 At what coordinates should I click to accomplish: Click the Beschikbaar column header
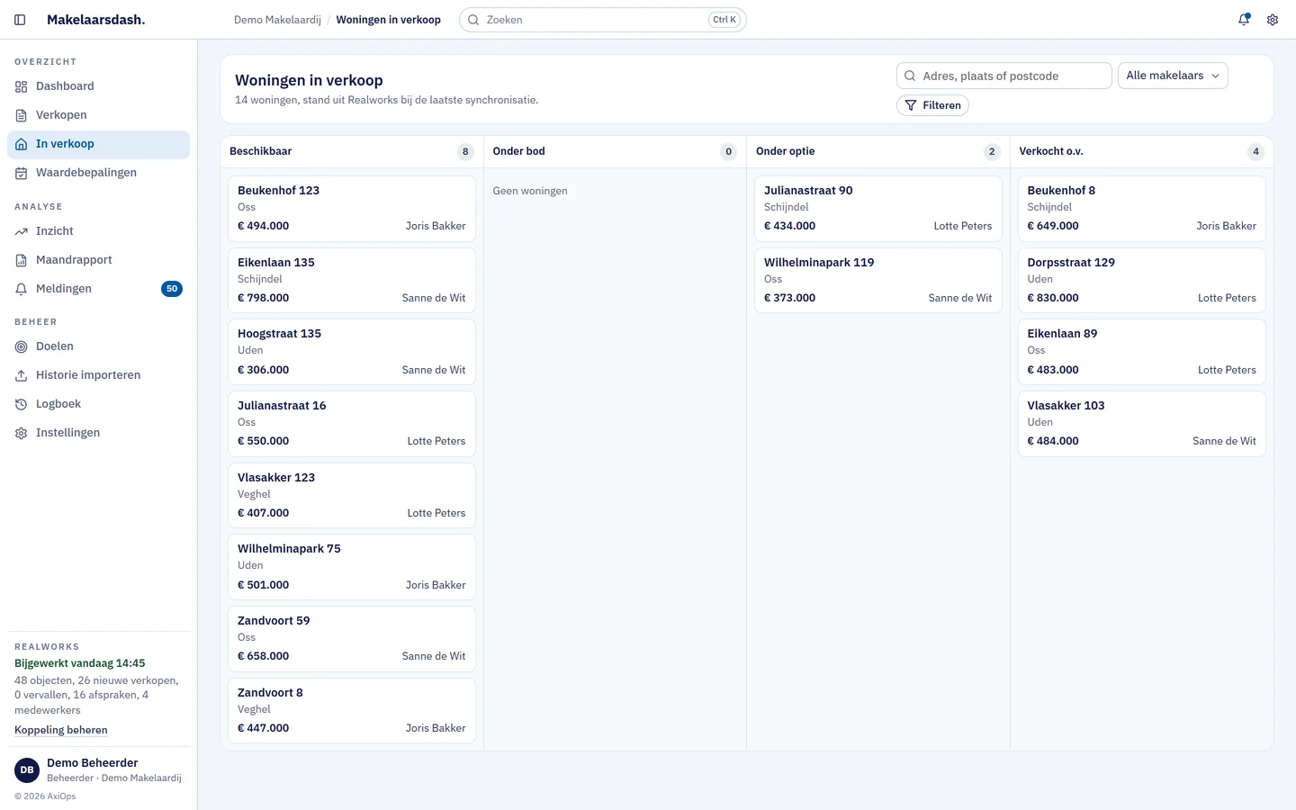pos(352,151)
